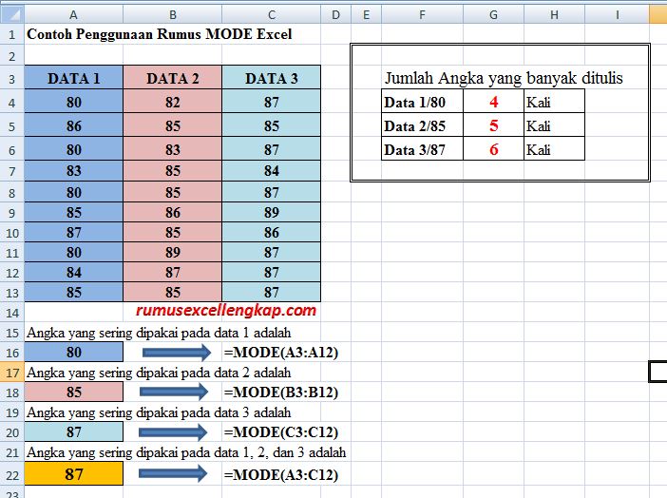
Task: Click the Select All corner triangle
Action: point(12,15)
